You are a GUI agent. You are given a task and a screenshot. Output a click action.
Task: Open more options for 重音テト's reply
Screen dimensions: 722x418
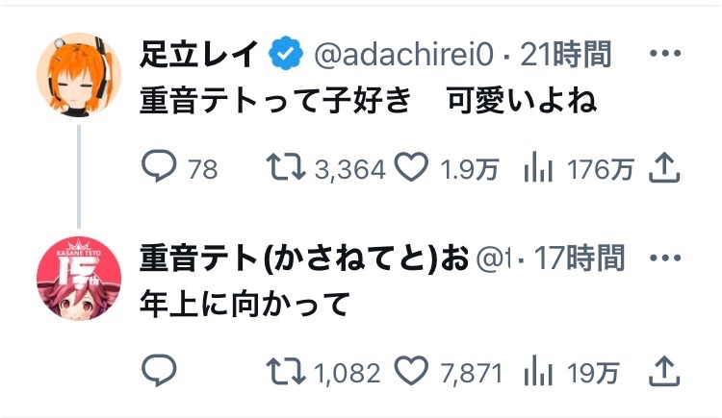click(665, 257)
